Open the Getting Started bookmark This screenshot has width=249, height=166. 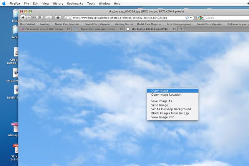tap(124, 24)
